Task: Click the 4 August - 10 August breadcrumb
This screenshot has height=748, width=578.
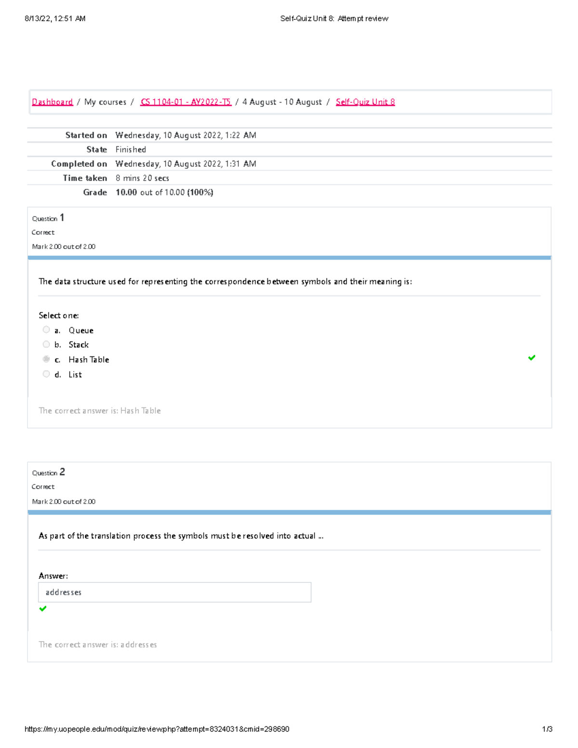Action: click(x=282, y=102)
